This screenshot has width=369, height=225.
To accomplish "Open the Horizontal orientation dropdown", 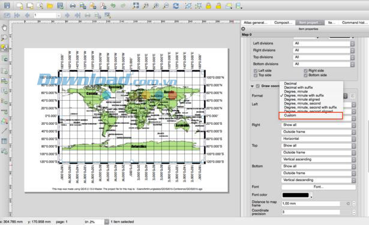I will [x=319, y=139].
